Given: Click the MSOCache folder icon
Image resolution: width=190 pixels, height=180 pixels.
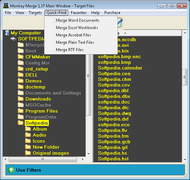Looking at the screenshot, I should pos(21,105).
